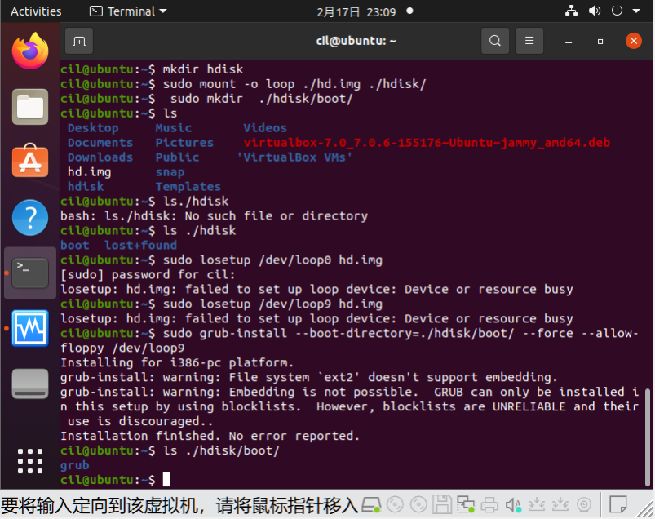Image resolution: width=655 pixels, height=519 pixels.
Task: Open the Terminal app menu dropdown
Action: [x=126, y=11]
